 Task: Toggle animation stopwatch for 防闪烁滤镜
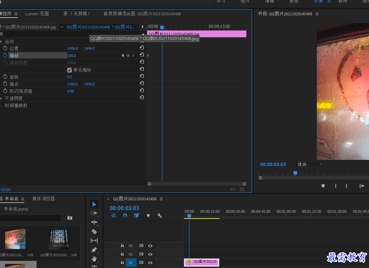pos(5,91)
